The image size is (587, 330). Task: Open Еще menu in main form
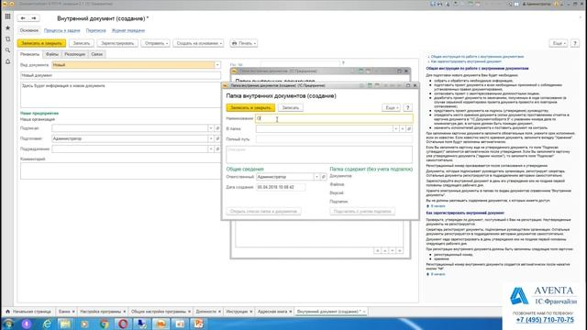(559, 43)
